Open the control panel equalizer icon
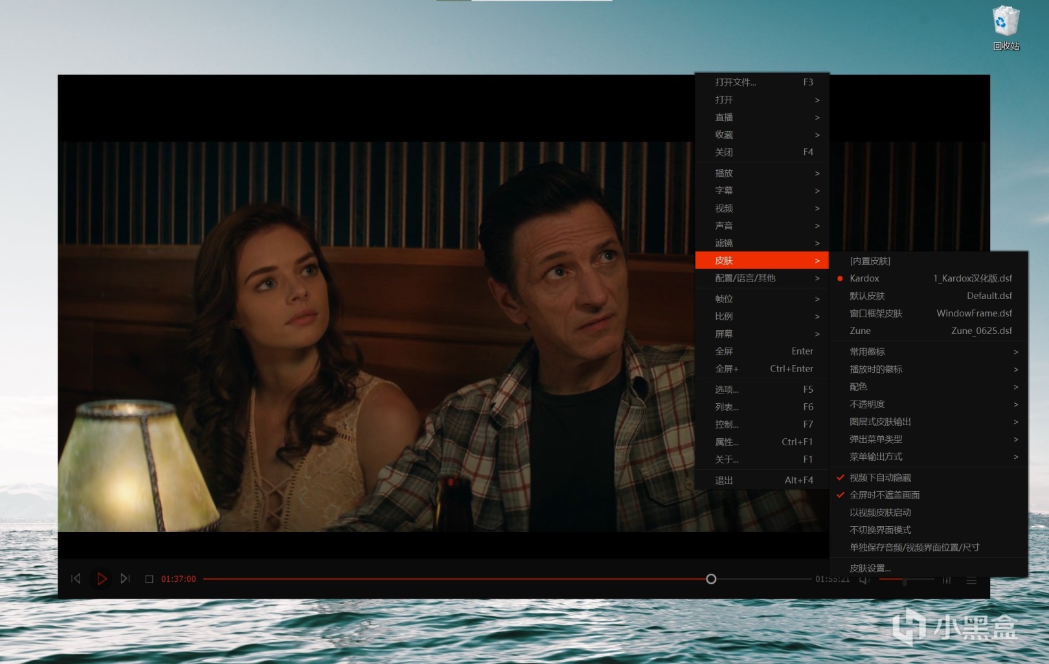This screenshot has height=664, width=1049. 947,581
